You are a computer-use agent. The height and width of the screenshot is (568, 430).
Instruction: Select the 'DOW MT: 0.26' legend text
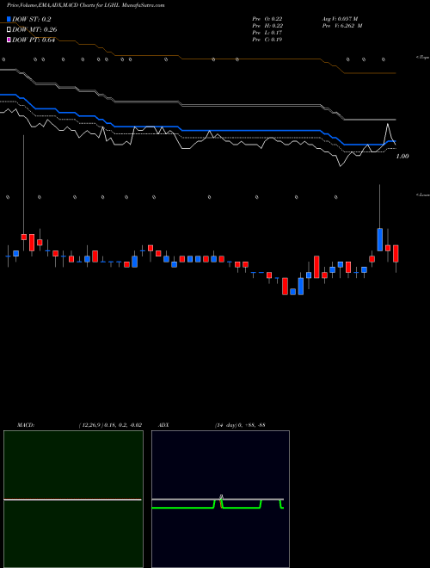(34, 30)
